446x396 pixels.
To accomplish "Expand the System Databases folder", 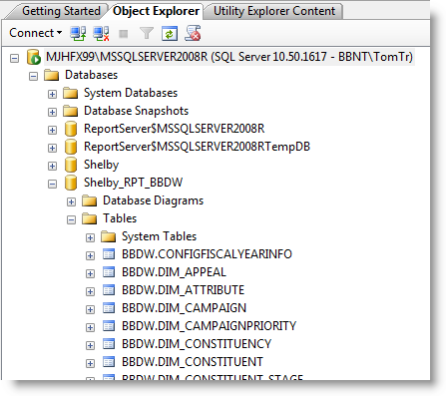I will (x=52, y=94).
